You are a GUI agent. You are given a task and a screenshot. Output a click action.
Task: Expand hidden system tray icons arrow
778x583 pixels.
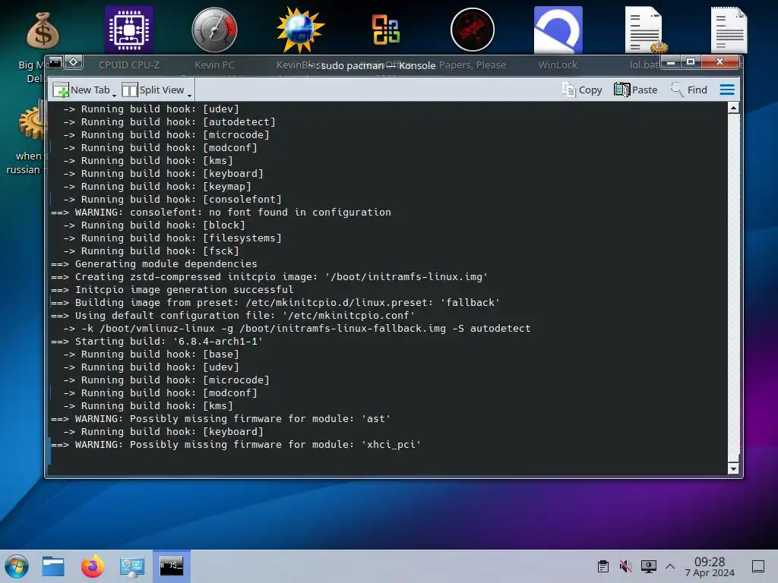pos(670,566)
